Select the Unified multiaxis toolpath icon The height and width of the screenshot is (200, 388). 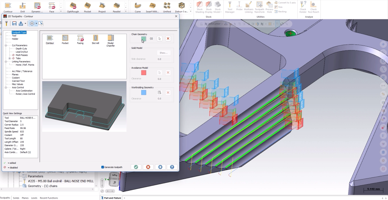pyautogui.click(x=167, y=7)
